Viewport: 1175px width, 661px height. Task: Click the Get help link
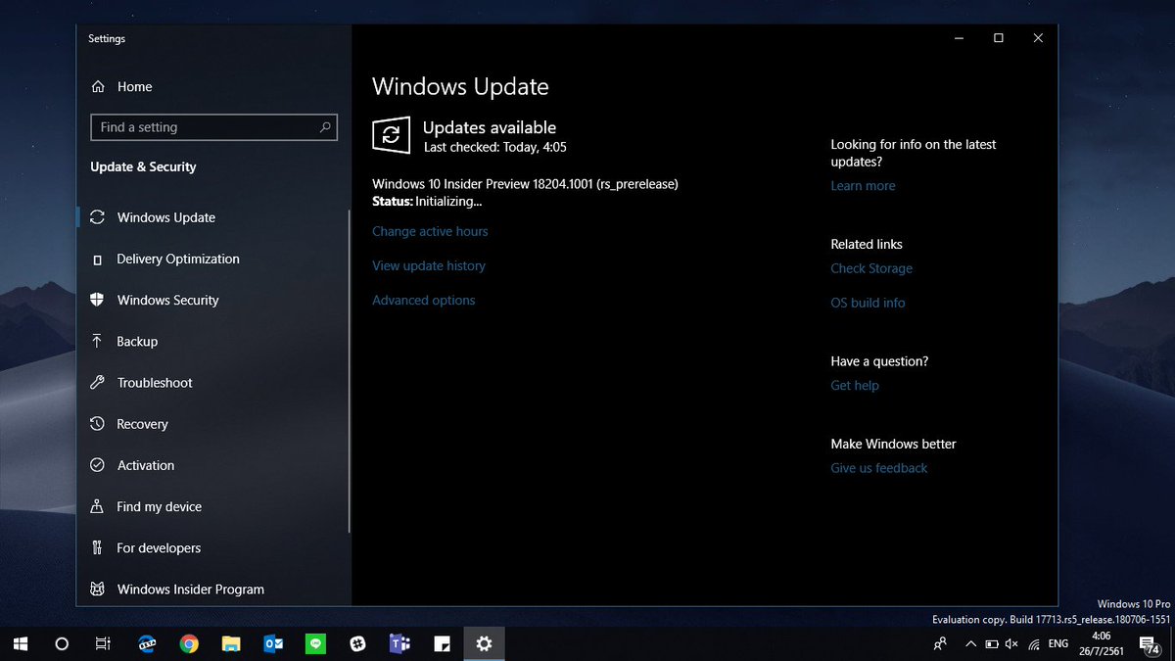pos(855,385)
